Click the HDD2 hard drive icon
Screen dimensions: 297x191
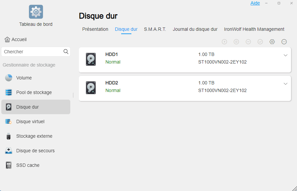pos(90,88)
